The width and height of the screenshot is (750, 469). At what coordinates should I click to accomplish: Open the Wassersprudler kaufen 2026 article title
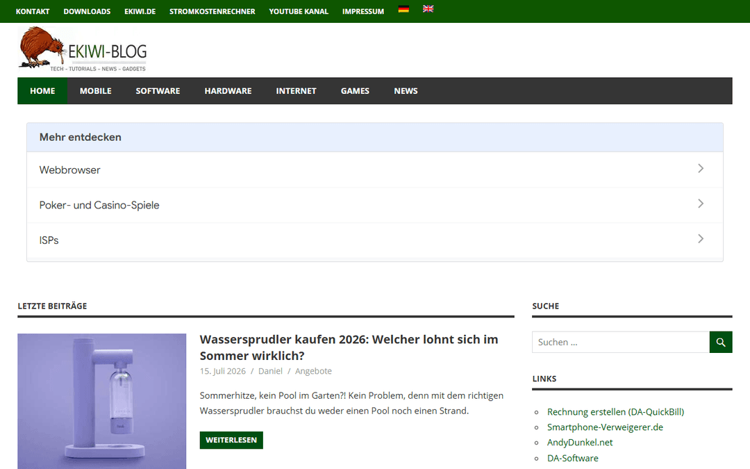[x=349, y=347]
